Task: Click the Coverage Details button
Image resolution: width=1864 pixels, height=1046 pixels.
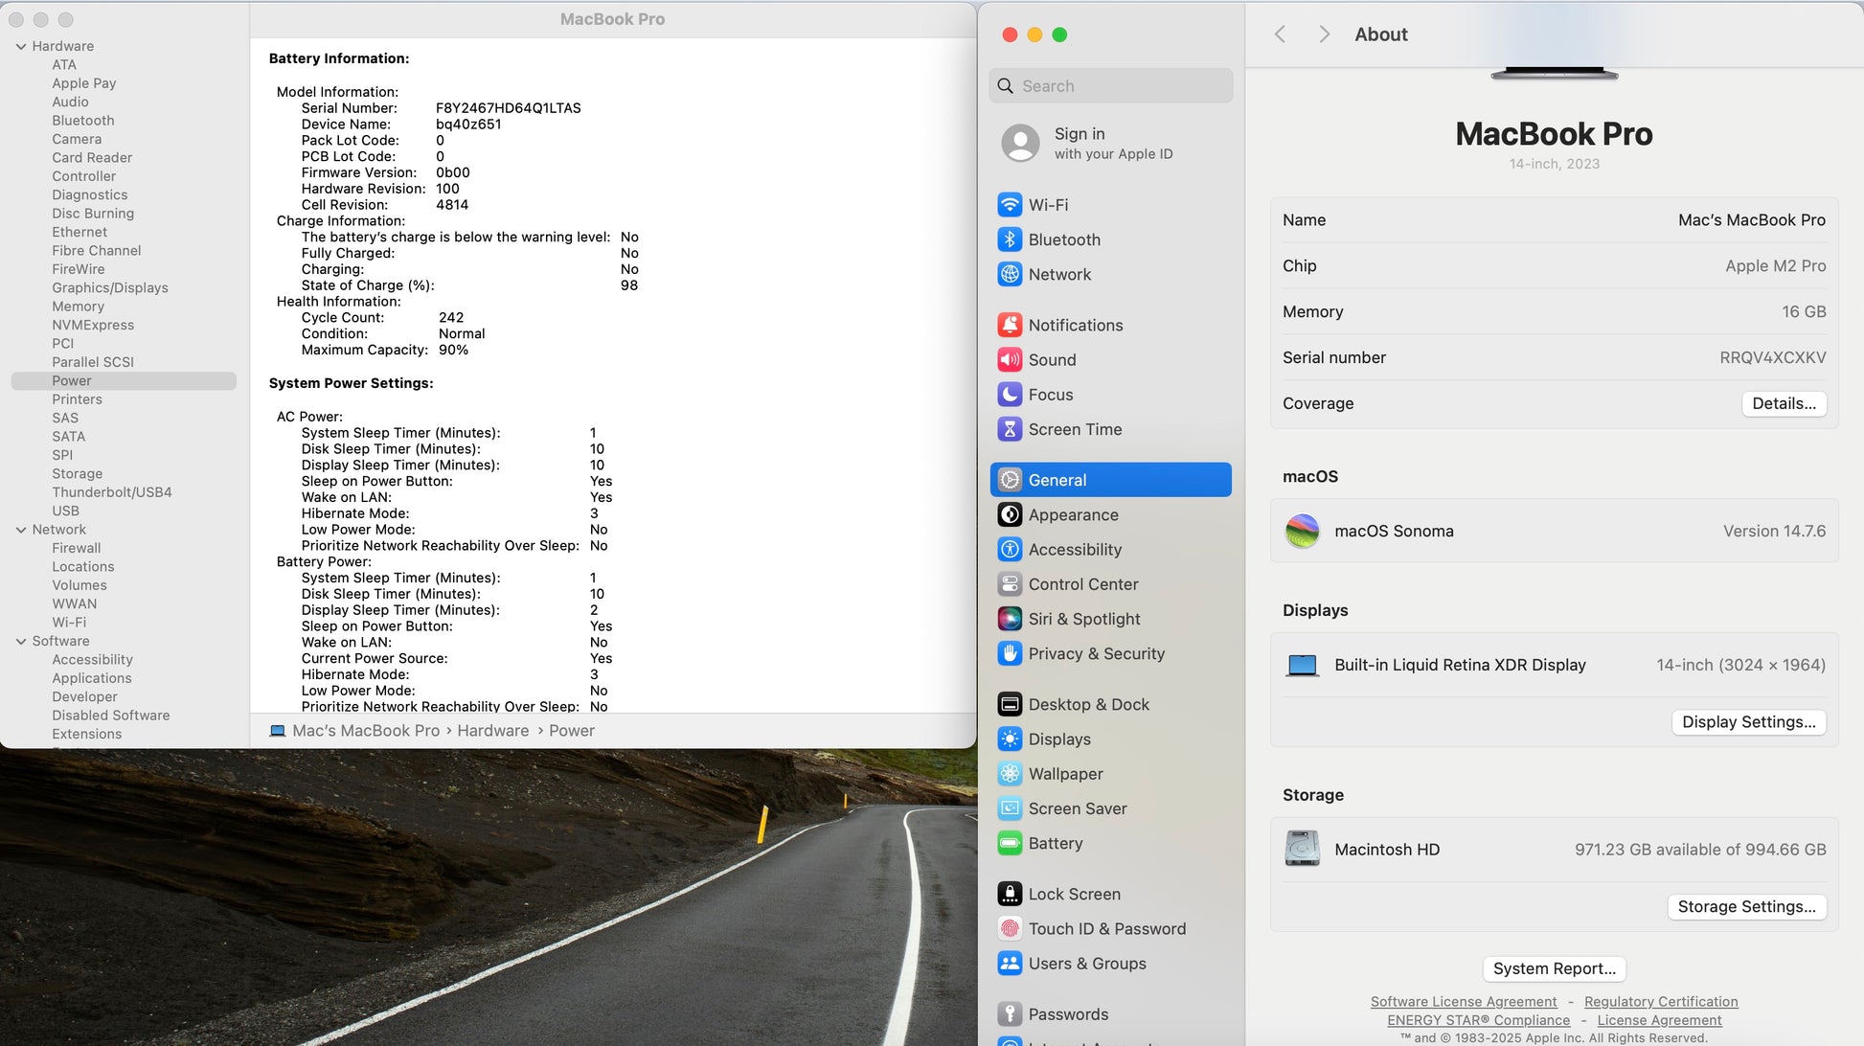Action: pyautogui.click(x=1783, y=403)
